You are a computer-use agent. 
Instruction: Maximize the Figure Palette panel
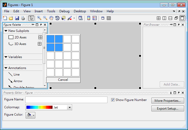(37, 25)
